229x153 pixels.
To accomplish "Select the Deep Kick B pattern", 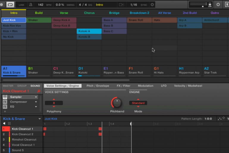I will 64,26.
